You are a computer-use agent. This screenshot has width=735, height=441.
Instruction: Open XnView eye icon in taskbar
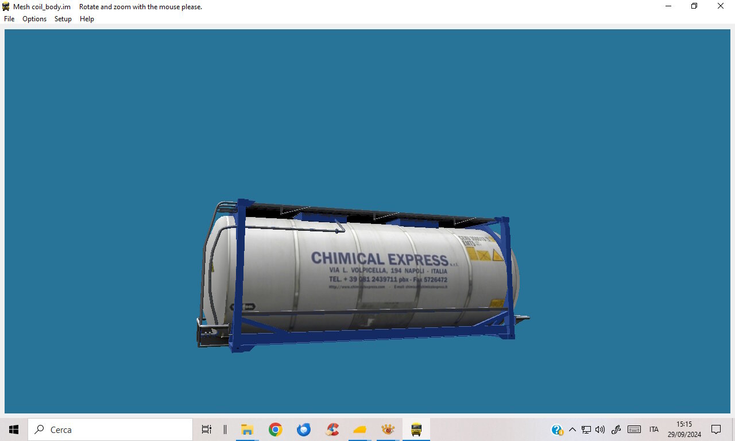point(388,430)
